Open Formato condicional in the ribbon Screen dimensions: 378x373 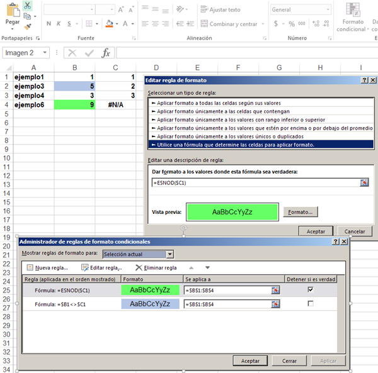pyautogui.click(x=352, y=18)
